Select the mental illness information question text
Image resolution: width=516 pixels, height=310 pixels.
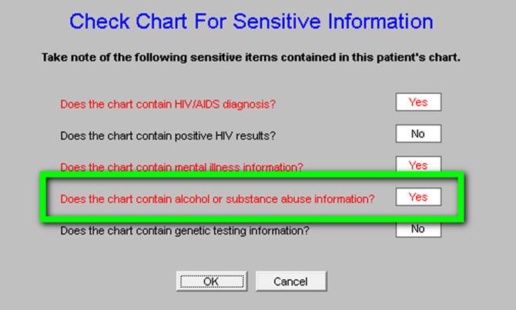[x=181, y=167]
